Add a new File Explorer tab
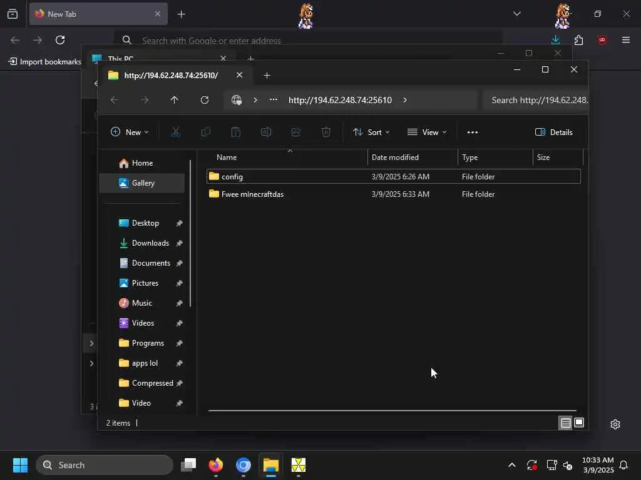641x480 pixels. click(x=267, y=76)
